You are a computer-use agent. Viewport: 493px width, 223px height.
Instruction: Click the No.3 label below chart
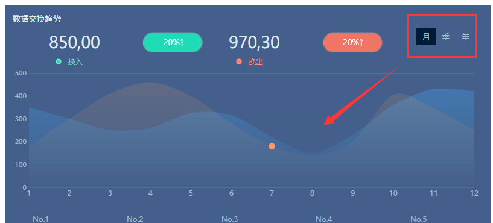[229, 219]
